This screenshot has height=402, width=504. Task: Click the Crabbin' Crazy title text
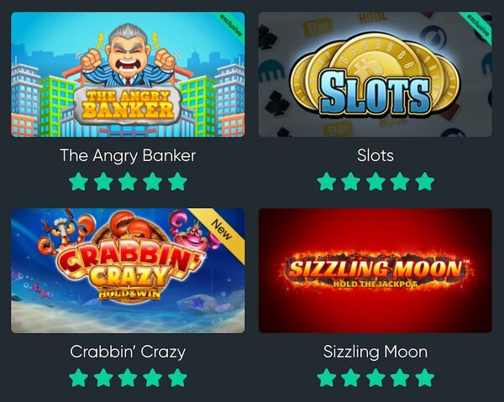(x=128, y=352)
